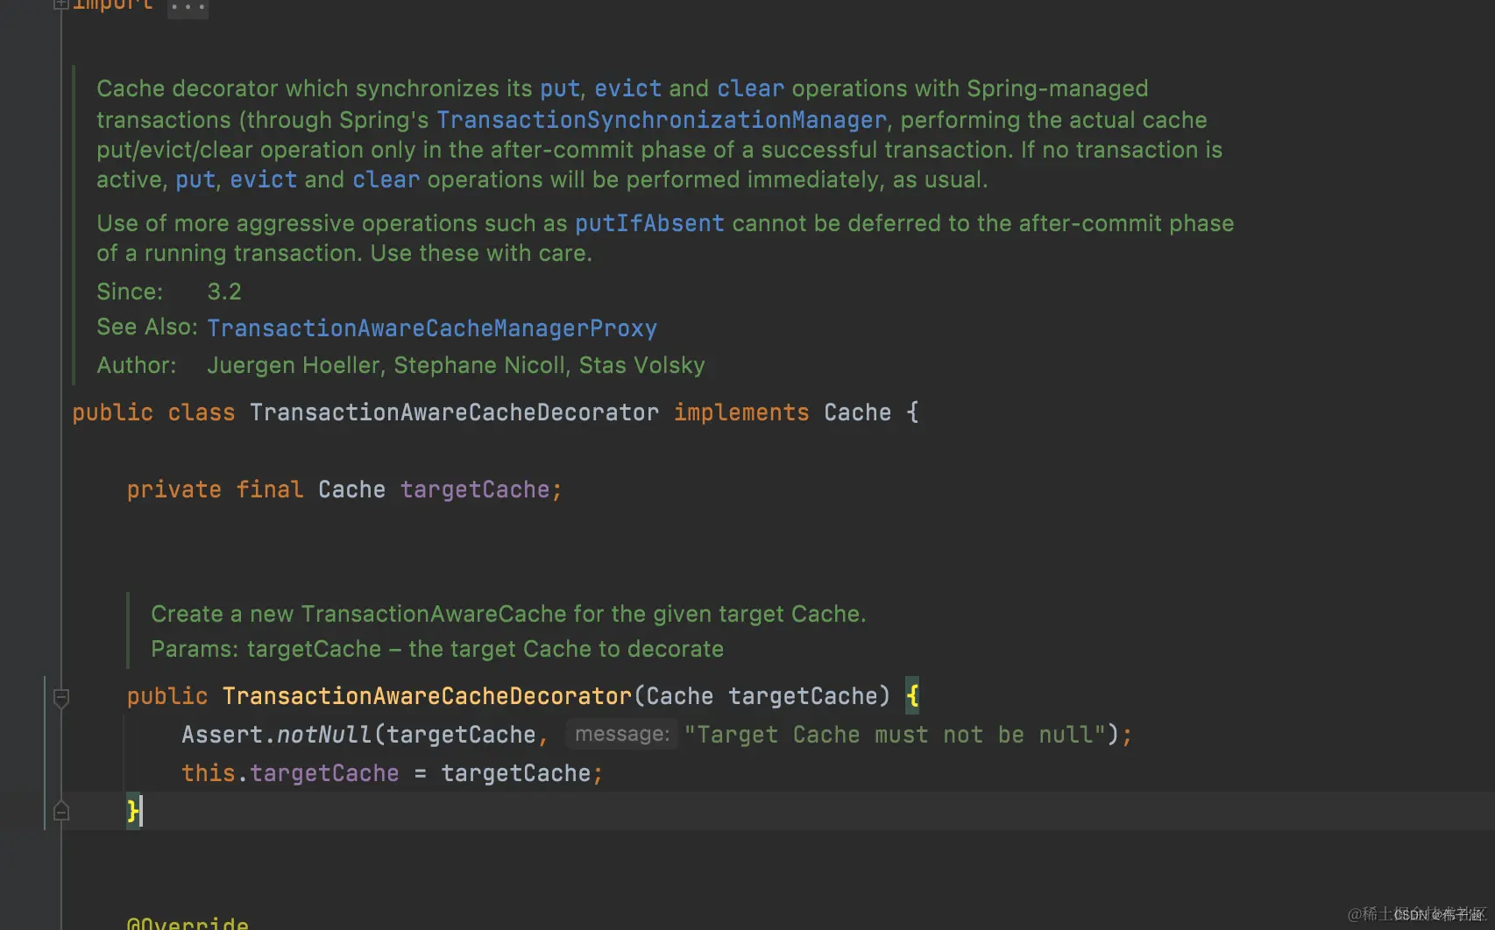Click the Cache parameter type in constructor
The width and height of the screenshot is (1495, 930).
680,696
